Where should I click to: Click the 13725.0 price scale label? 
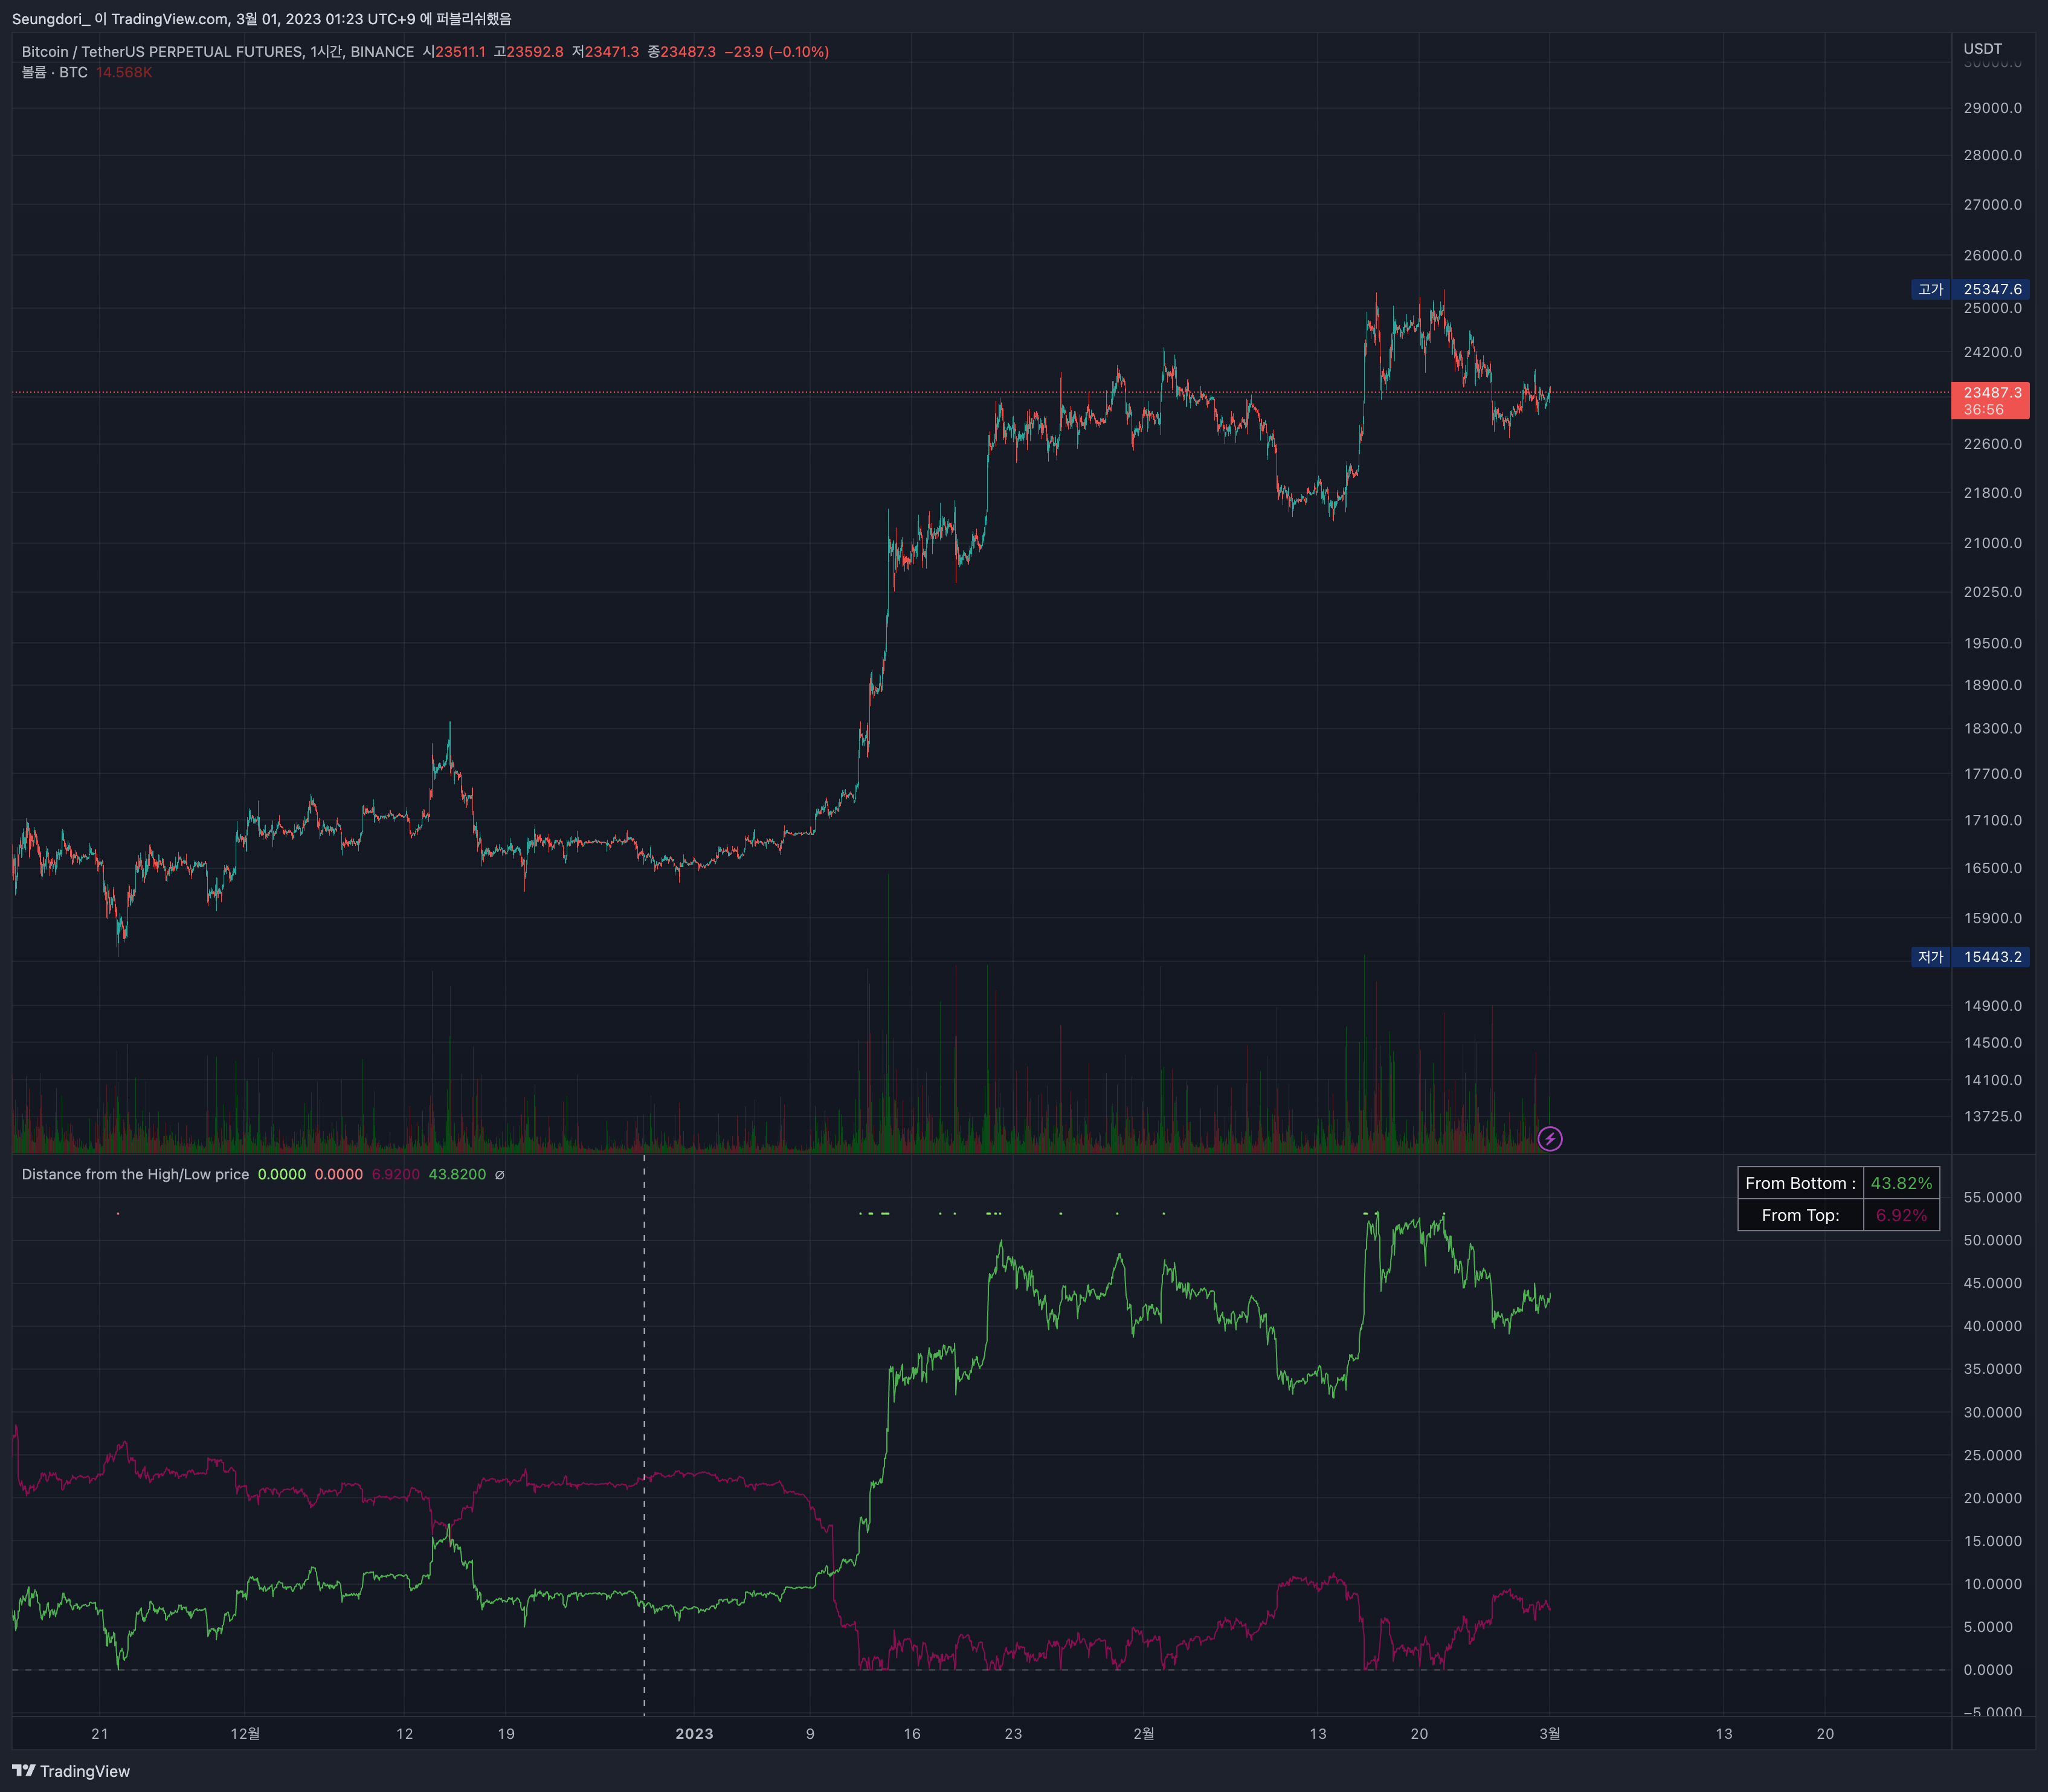(1993, 1116)
